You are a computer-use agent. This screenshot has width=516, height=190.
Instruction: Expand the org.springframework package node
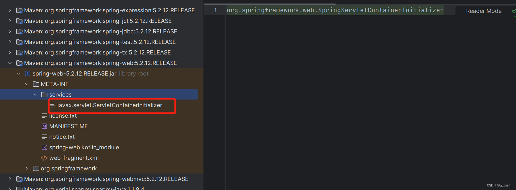pos(26,168)
